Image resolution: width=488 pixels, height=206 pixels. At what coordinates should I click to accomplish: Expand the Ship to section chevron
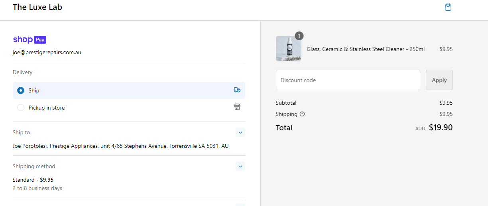(x=240, y=132)
